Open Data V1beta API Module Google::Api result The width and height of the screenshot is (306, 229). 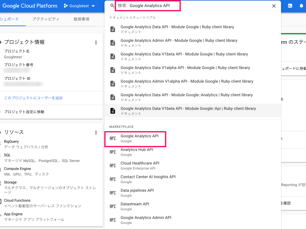pos(193,111)
